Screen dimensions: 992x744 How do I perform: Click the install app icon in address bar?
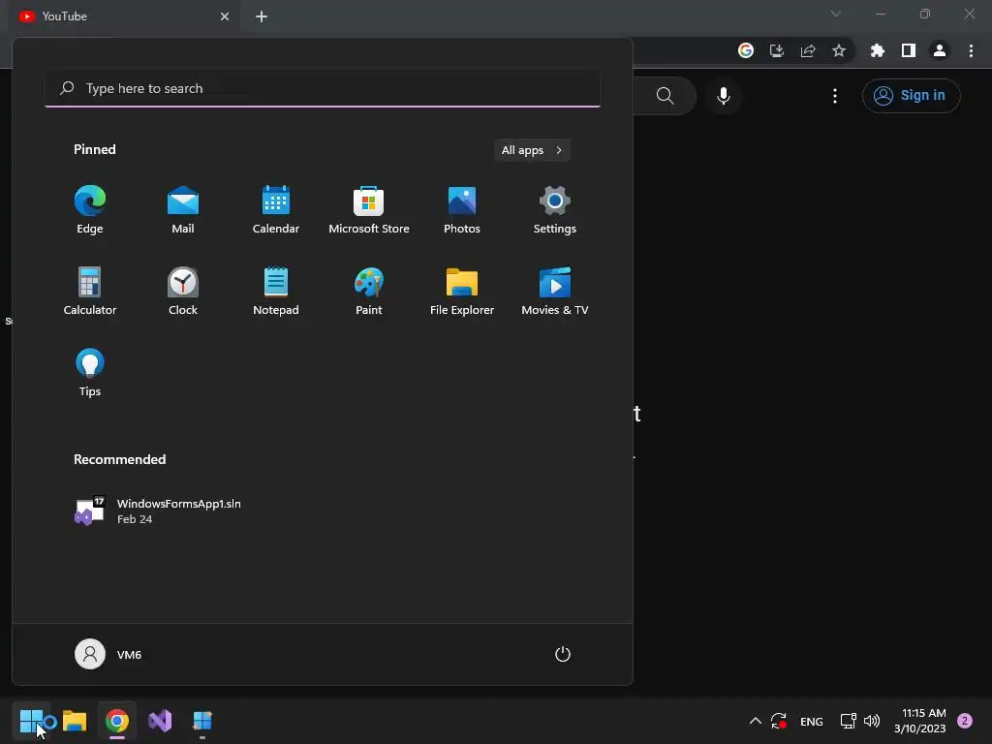click(777, 50)
